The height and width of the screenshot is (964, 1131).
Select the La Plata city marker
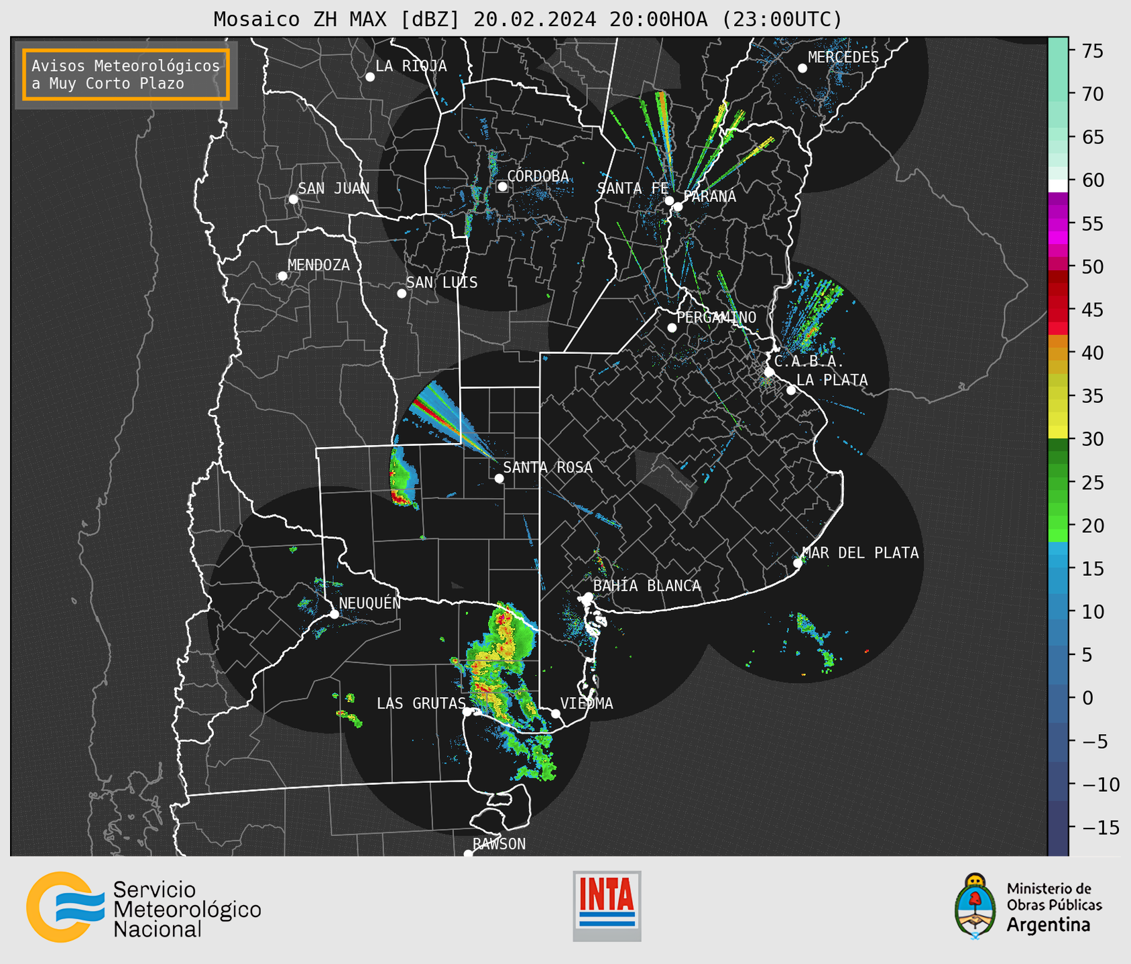point(791,390)
